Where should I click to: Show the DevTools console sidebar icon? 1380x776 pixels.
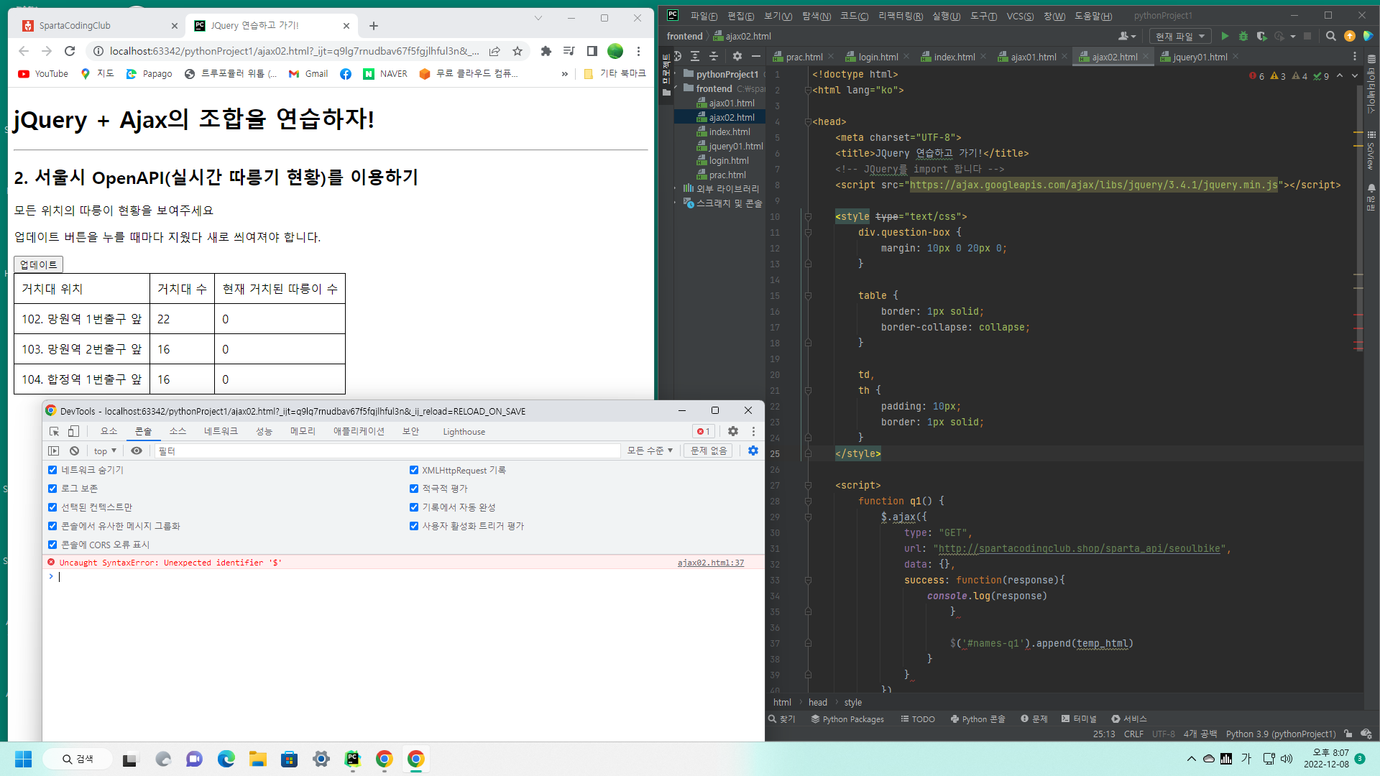pos(54,451)
